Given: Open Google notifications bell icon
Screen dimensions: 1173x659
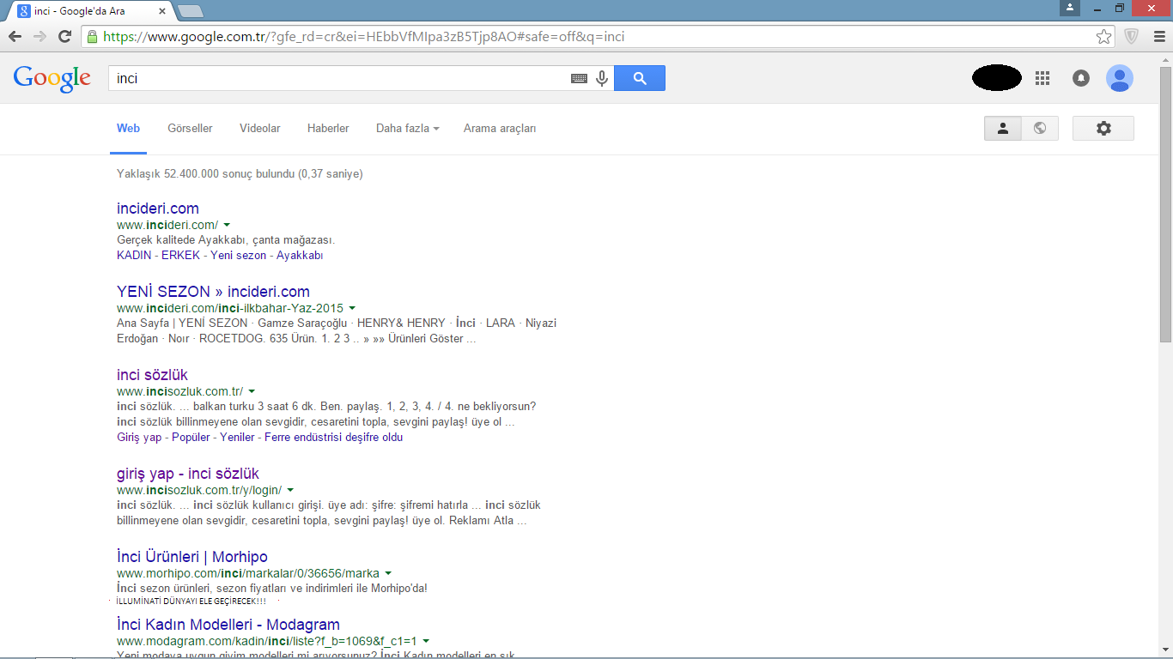Looking at the screenshot, I should point(1081,78).
